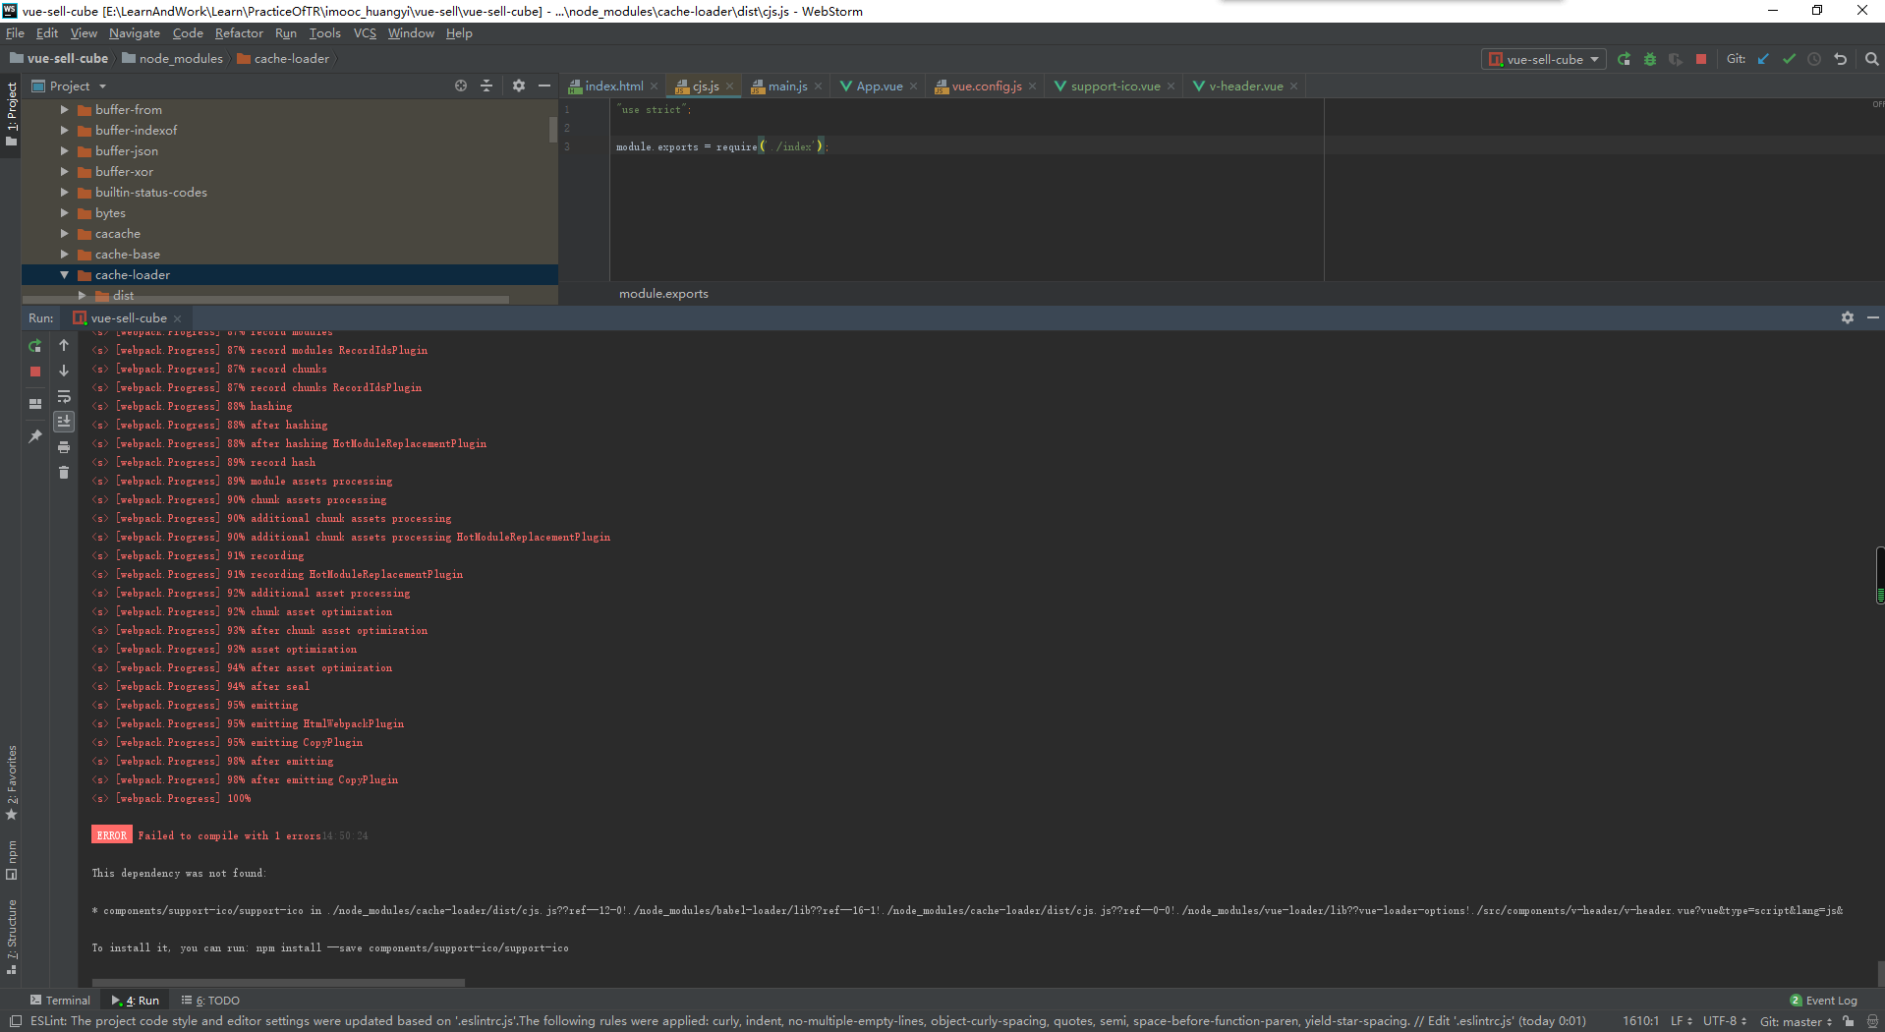Toggle soft-wrap in the Run console

pos(64,396)
